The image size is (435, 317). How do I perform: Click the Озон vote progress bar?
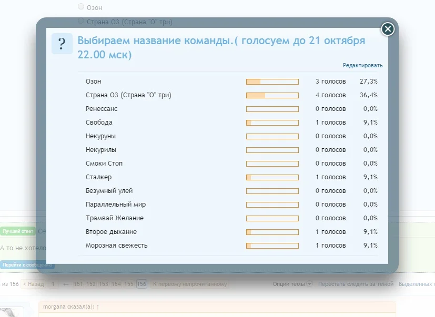272,81
